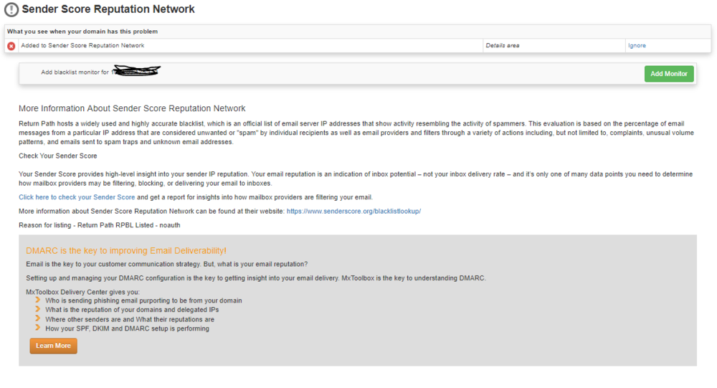This screenshot has height=388, width=717.
Task: Click the "Details area" table cell
Action: pos(502,46)
